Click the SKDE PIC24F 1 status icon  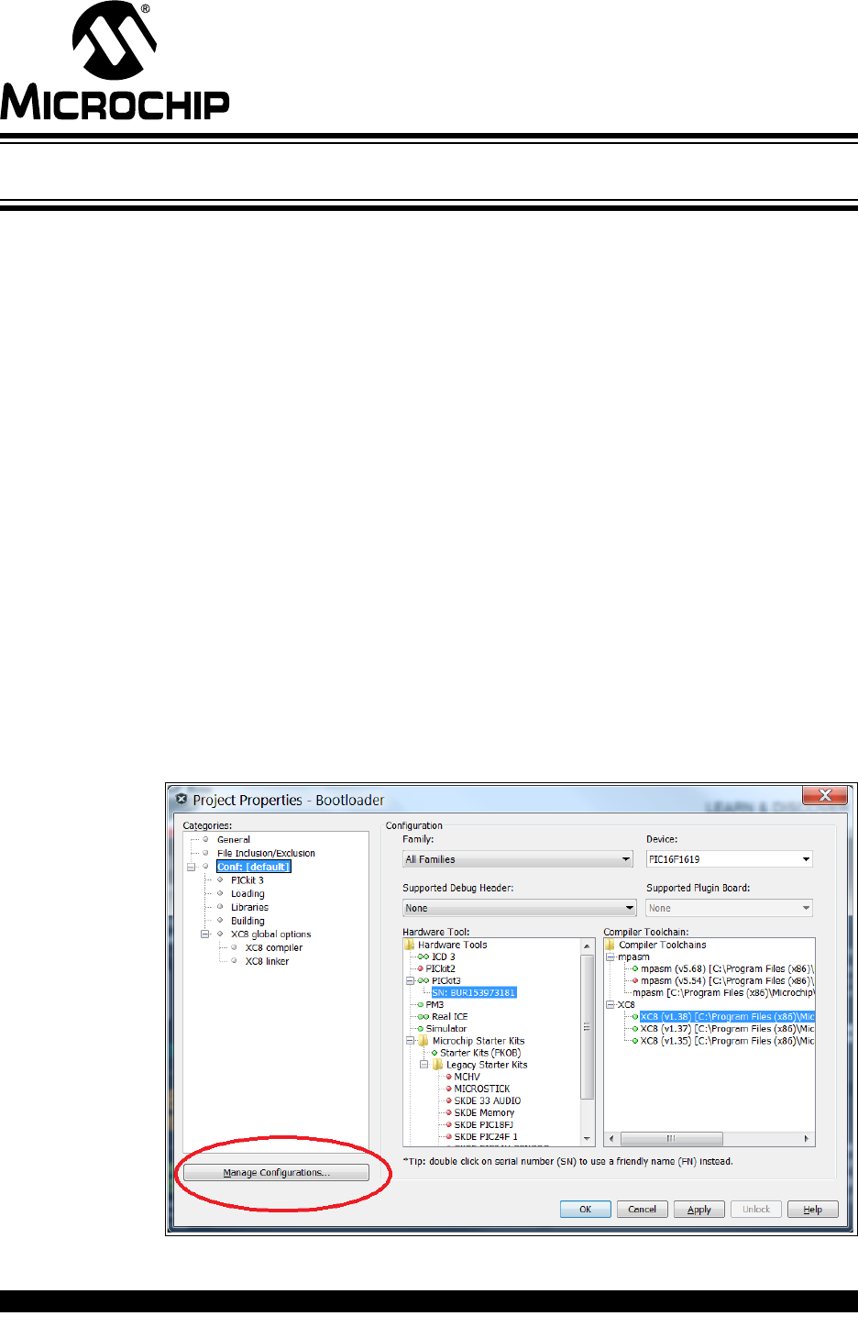coord(449,1136)
